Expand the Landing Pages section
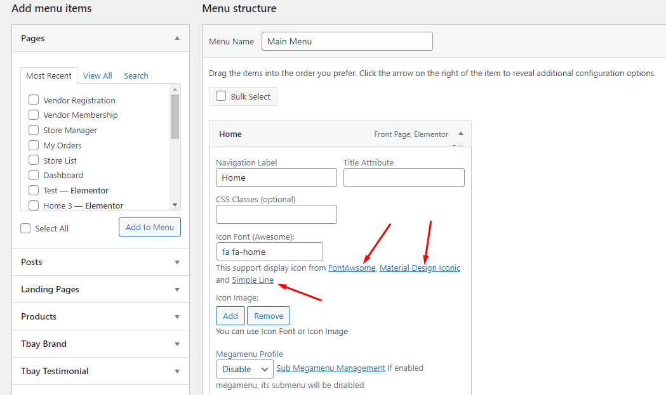Screen dimensions: 666x395 [x=177, y=289]
